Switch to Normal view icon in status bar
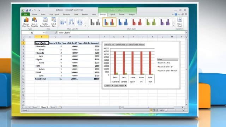The height and width of the screenshot is (127, 226). click(x=151, y=110)
